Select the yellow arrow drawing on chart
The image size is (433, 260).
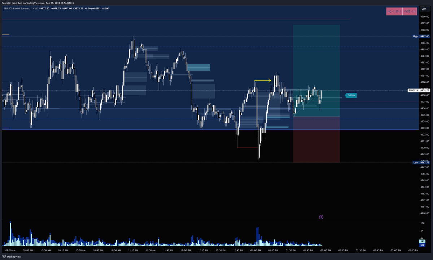263,81
